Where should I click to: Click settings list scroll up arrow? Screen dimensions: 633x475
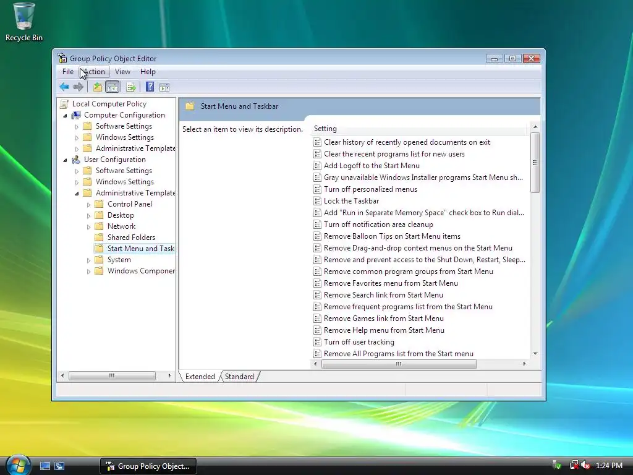(535, 127)
